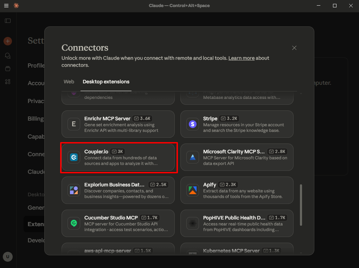The width and height of the screenshot is (359, 268).
Task: Close the Connectors dialog
Action: pyautogui.click(x=294, y=48)
